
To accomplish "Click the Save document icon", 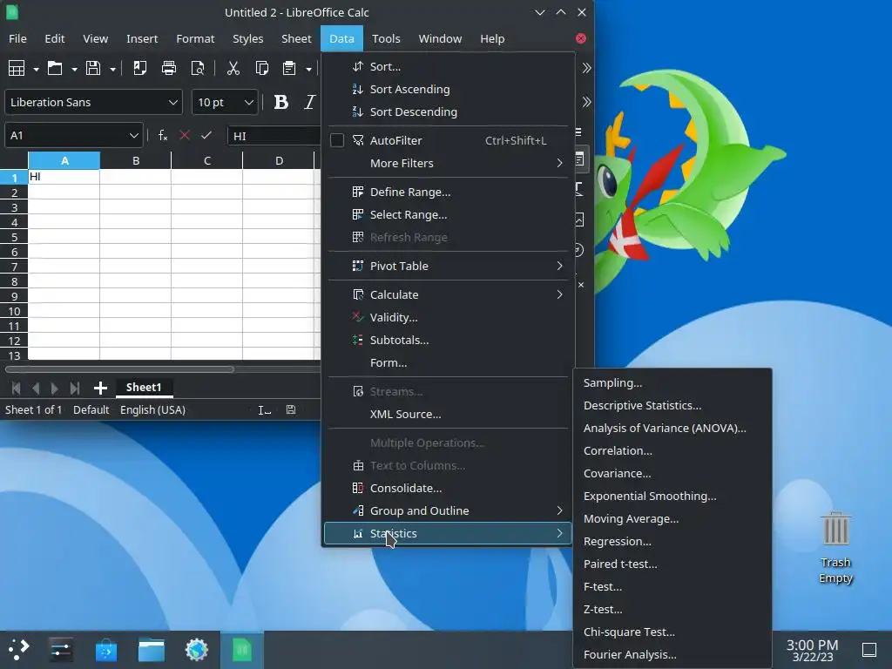I will pyautogui.click(x=93, y=68).
